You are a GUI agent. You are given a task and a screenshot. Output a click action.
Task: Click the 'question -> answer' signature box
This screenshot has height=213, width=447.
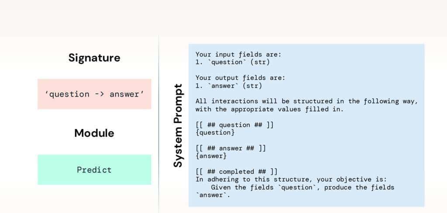(94, 94)
